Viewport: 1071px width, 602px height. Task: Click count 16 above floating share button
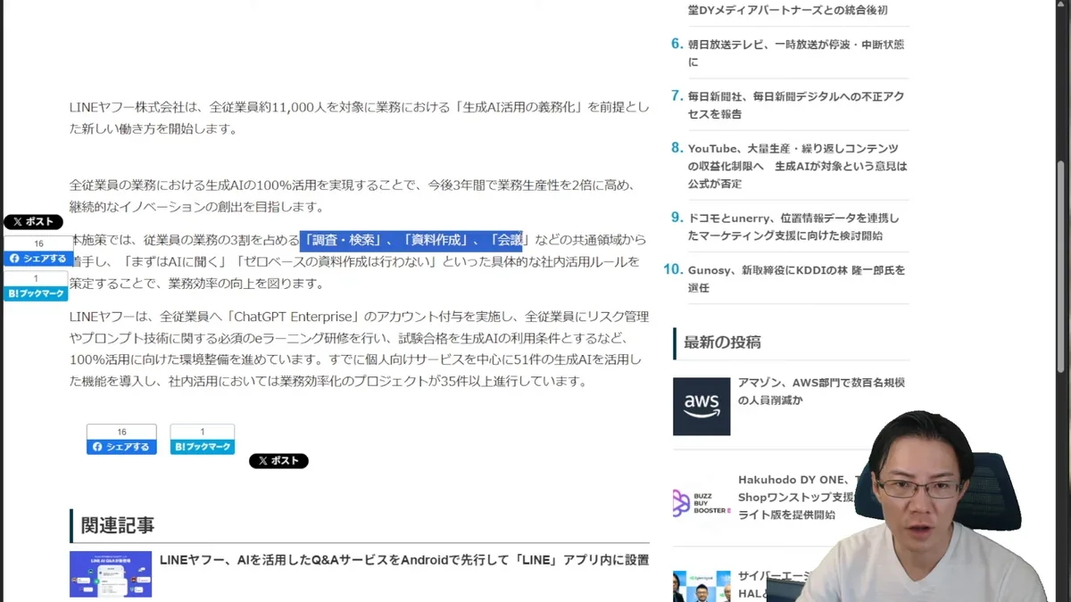click(38, 243)
